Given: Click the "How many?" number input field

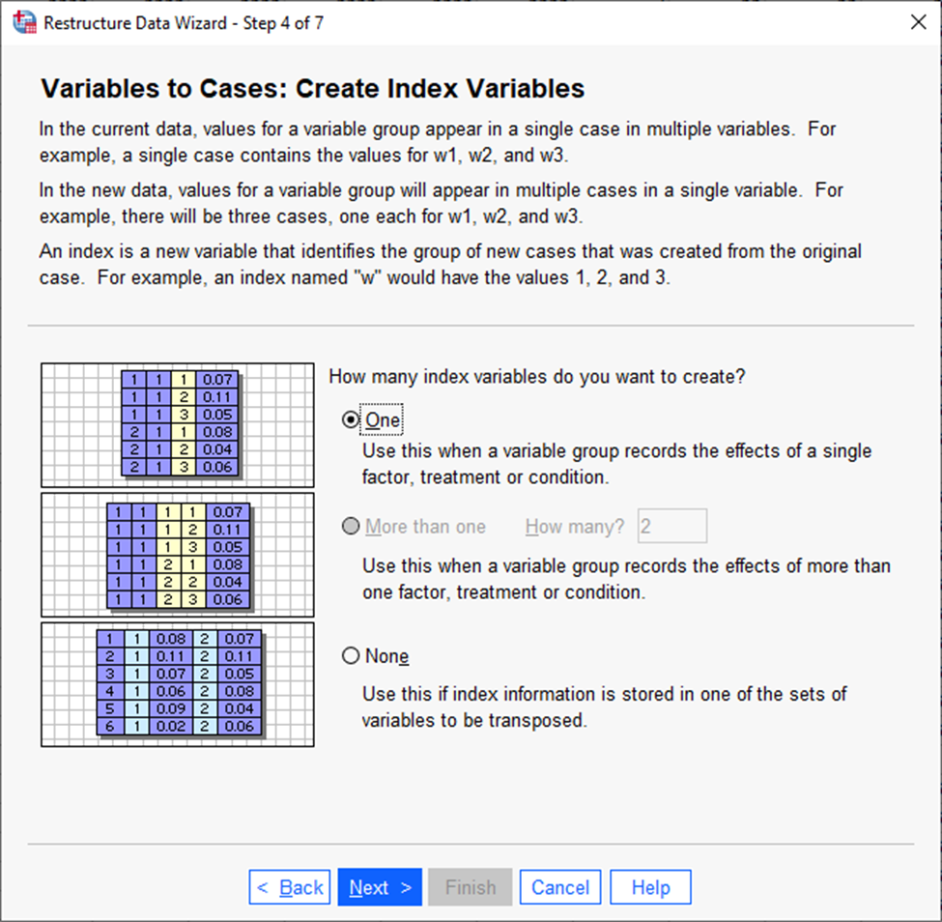Looking at the screenshot, I should tap(672, 527).
